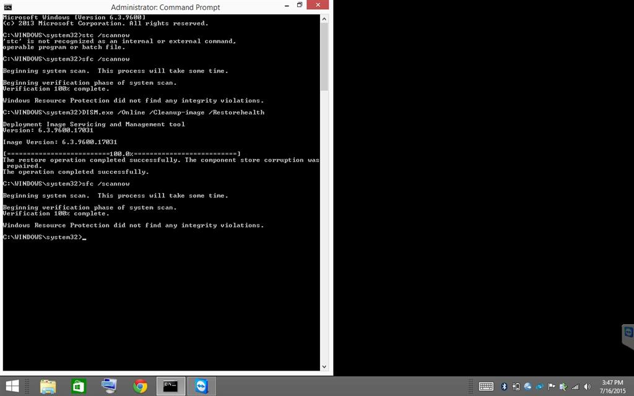Click the battery power tray icon
This screenshot has width=634, height=396.
516,387
